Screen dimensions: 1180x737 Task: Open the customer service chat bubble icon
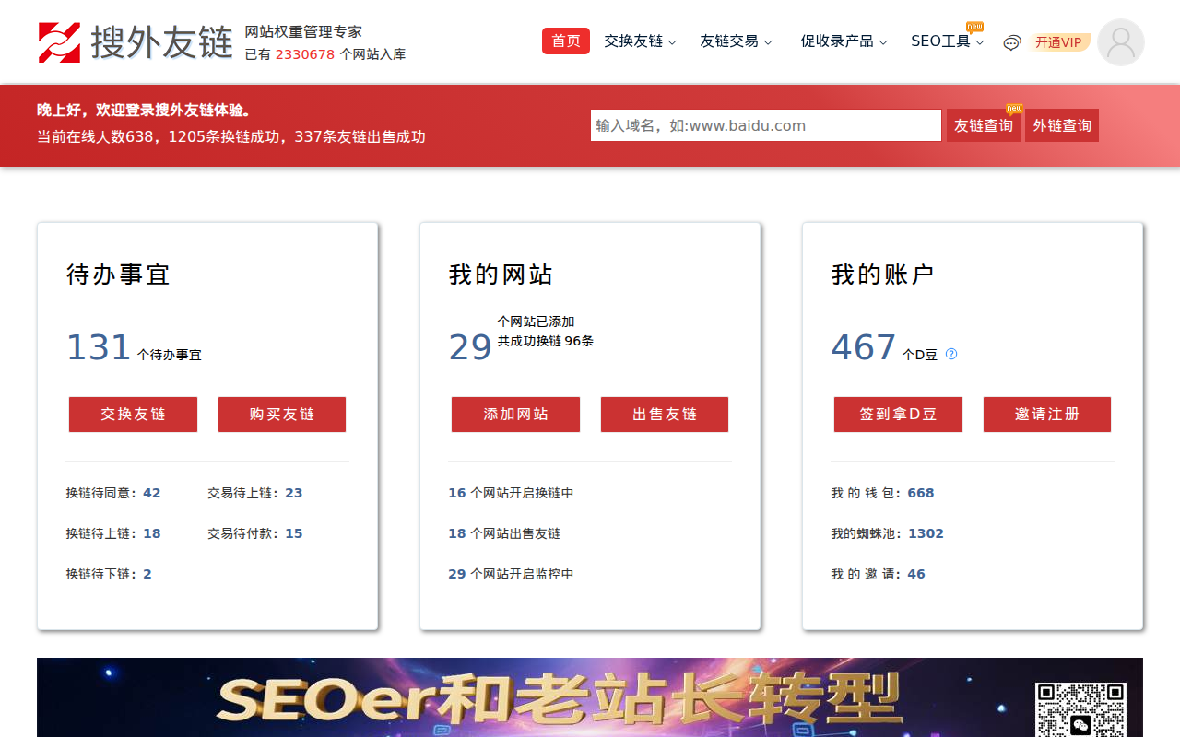1011,42
